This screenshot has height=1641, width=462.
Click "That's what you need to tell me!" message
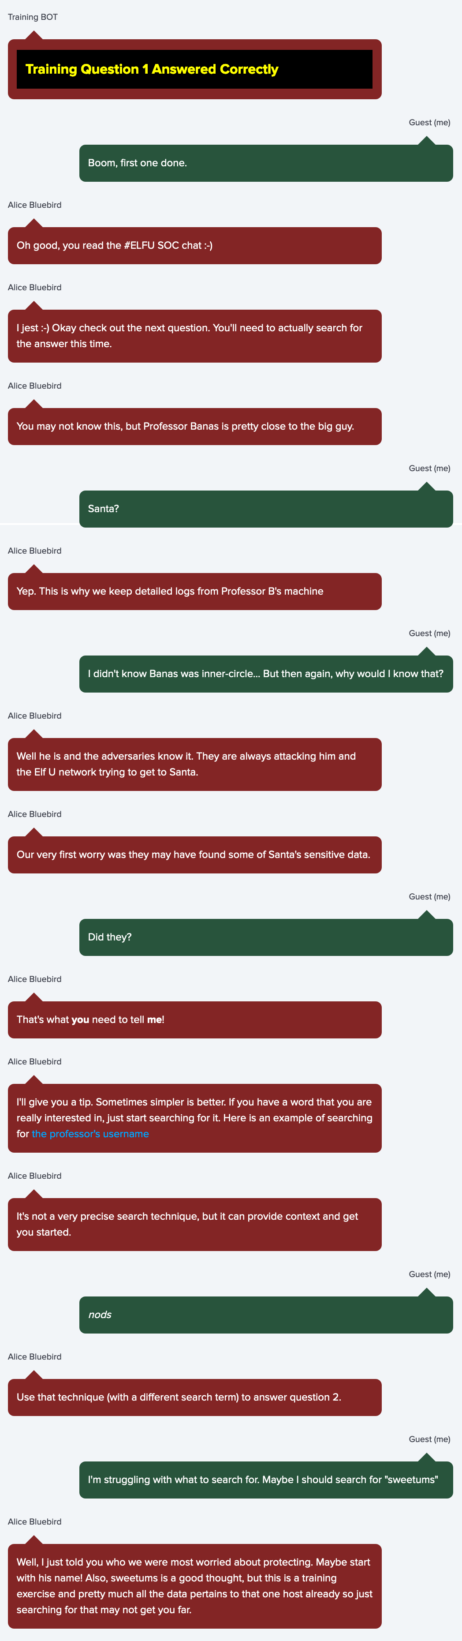(194, 1019)
